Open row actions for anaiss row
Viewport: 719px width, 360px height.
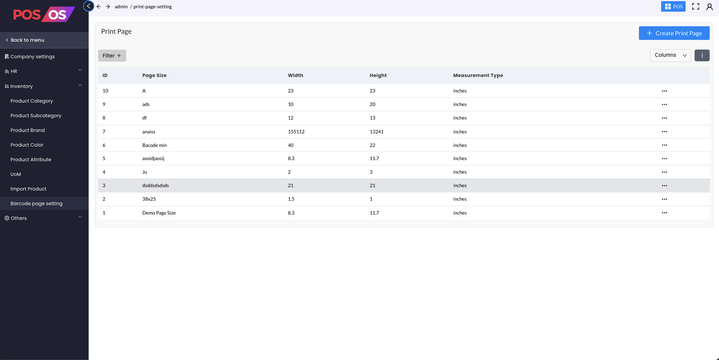click(x=664, y=132)
